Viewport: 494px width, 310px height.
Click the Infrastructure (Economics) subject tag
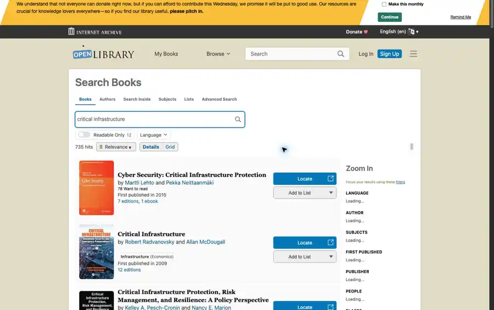(x=147, y=257)
